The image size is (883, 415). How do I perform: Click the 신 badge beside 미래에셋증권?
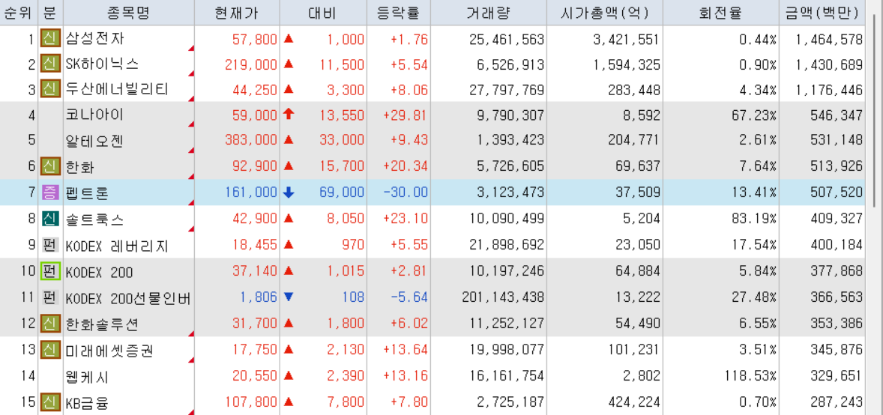51,350
